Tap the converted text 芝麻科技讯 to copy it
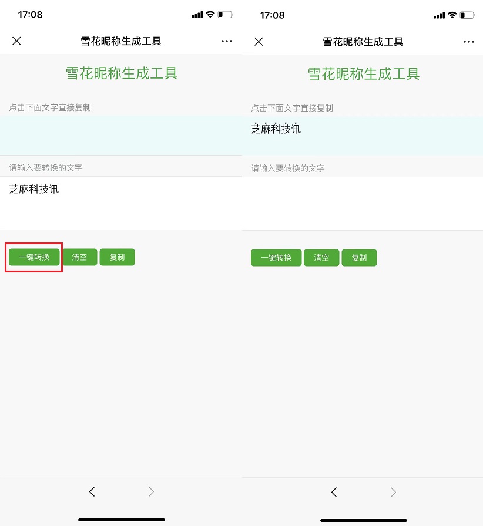The height and width of the screenshot is (526, 483). click(x=276, y=129)
